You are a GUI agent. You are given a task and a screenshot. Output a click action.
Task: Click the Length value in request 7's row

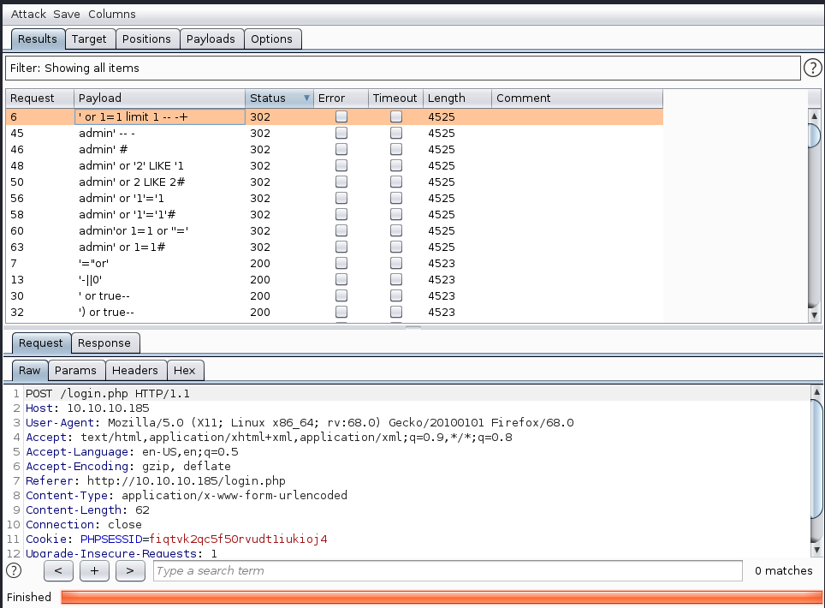442,264
